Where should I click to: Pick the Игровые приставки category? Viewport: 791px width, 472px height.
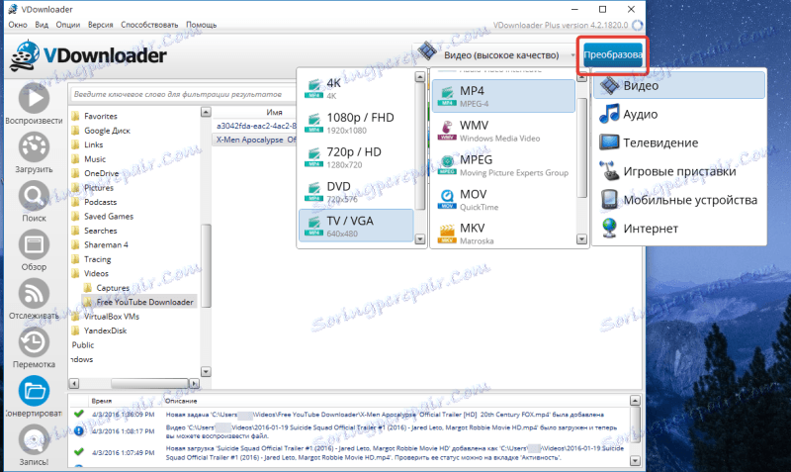679,171
